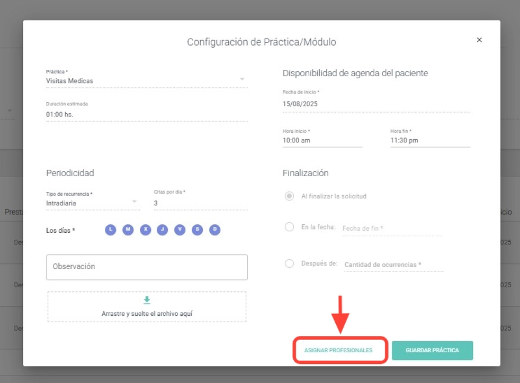
Task: Toggle the Monday (L) day circle
Action: click(x=110, y=230)
